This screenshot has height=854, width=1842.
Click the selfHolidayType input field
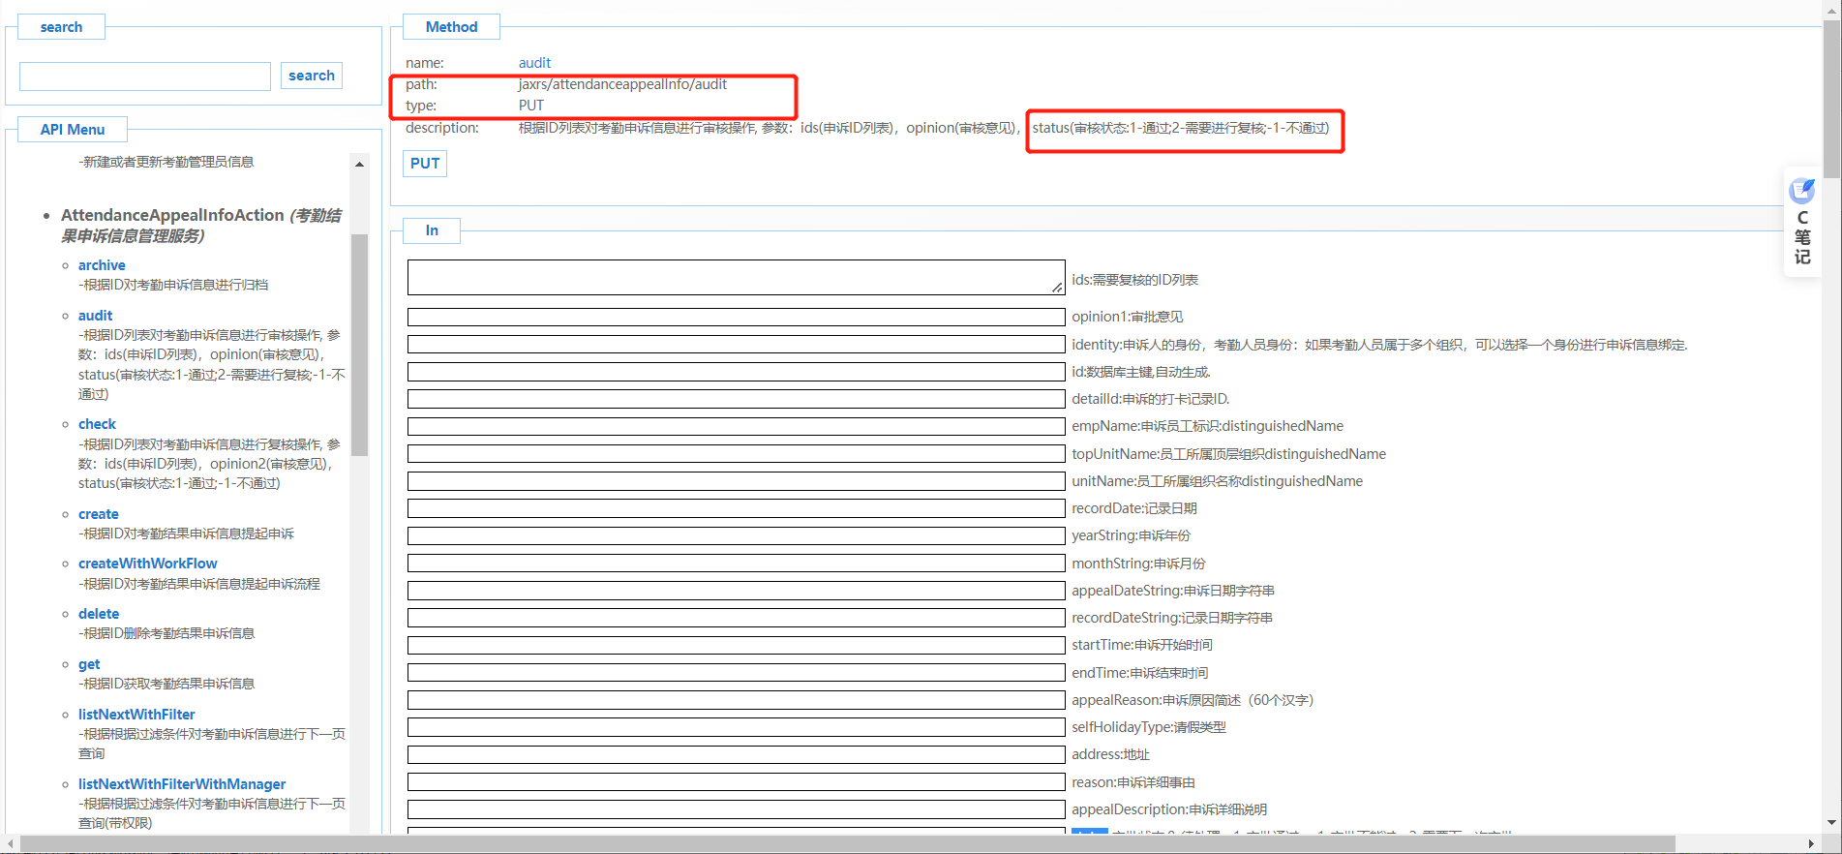point(736,727)
